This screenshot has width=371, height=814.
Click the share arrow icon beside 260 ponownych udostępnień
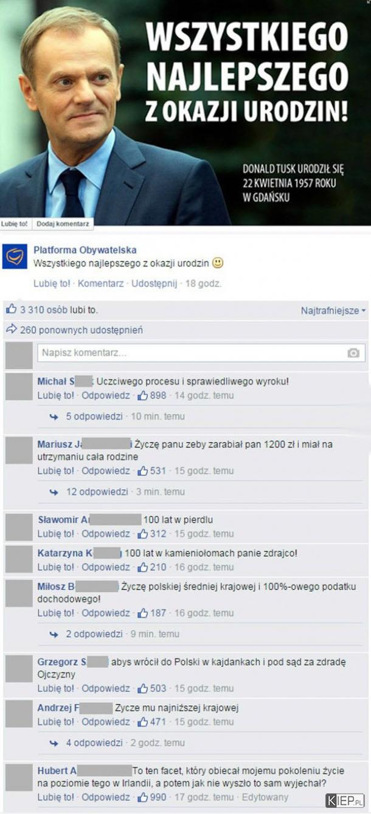[11, 329]
